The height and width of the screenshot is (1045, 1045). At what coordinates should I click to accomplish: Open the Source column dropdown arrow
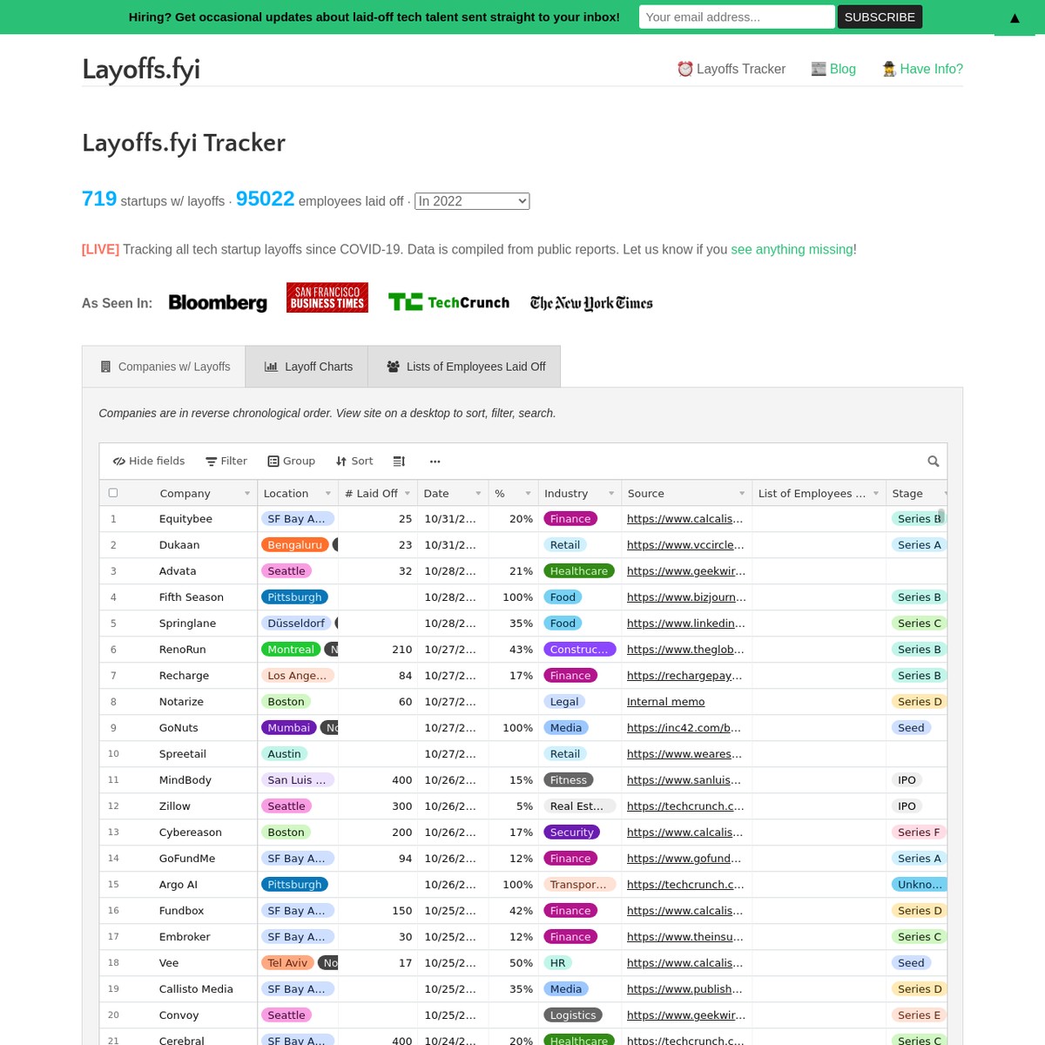pyautogui.click(x=742, y=494)
